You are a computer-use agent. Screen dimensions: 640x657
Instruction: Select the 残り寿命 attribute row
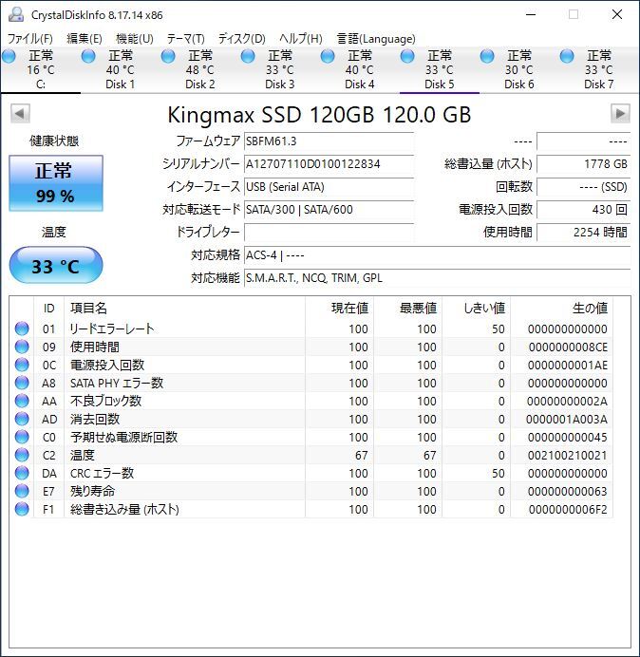(x=311, y=491)
